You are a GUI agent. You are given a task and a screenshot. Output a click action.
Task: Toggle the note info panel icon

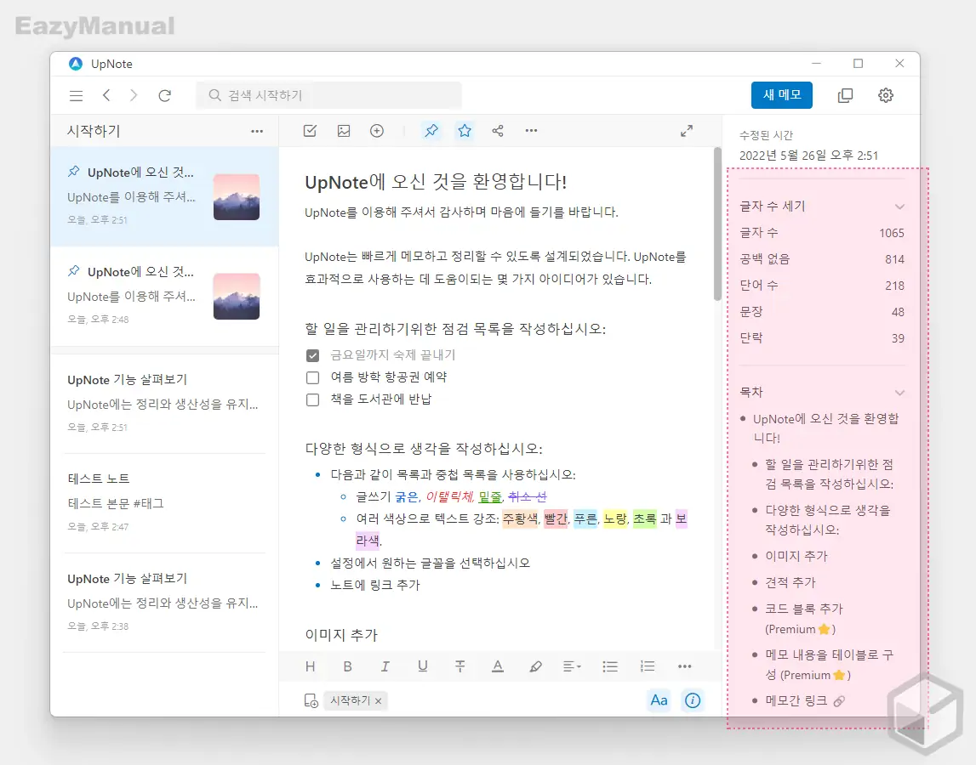(x=693, y=700)
